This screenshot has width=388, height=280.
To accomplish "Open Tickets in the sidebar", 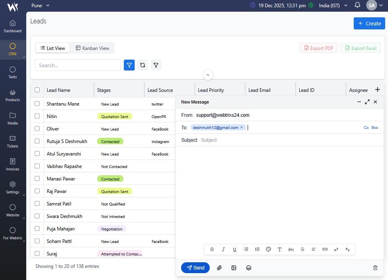I will tap(13, 141).
